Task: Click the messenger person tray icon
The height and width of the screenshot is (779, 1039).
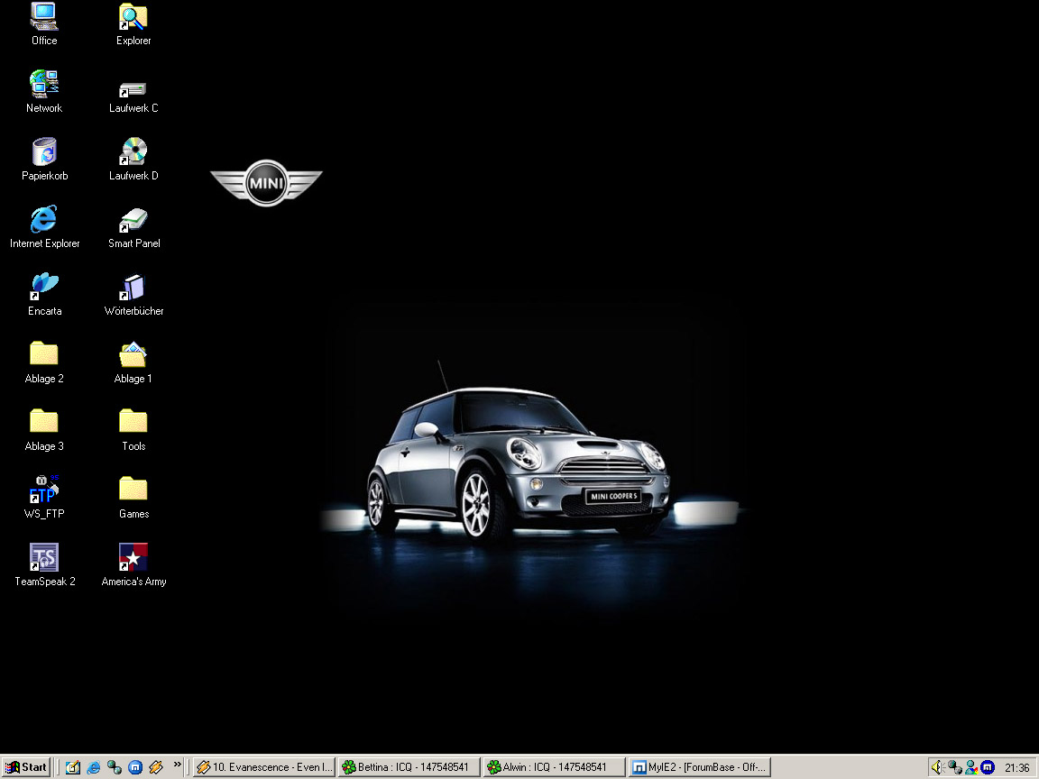Action: [971, 767]
